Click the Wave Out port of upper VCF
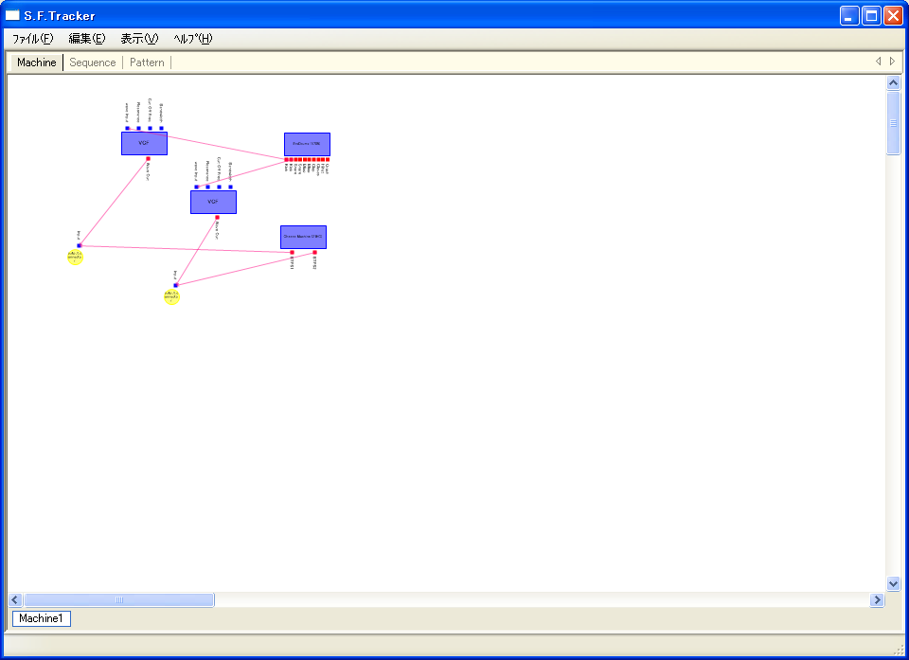This screenshot has height=660, width=909. 148,158
